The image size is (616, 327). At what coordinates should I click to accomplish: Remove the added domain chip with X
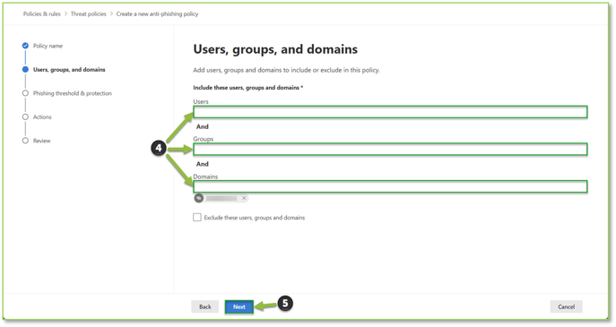point(244,198)
